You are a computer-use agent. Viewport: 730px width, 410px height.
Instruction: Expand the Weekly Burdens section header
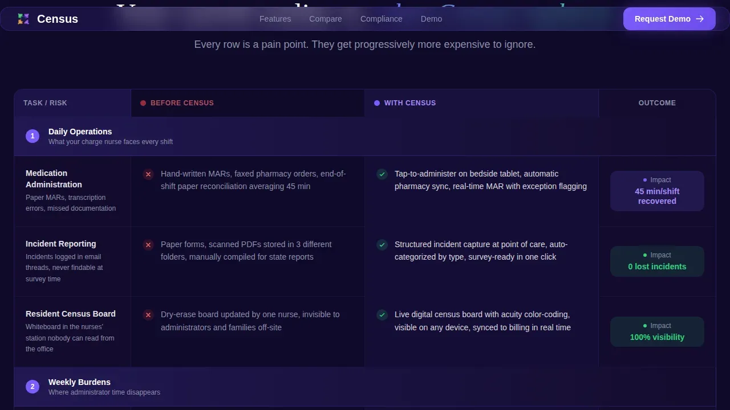click(x=365, y=387)
